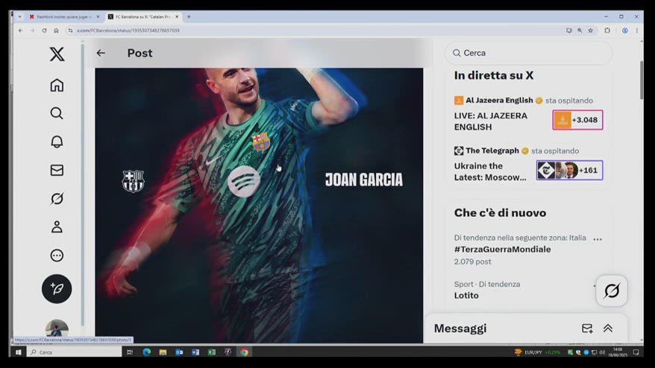Click the zoom magnifier icon in address bar

pos(580,31)
